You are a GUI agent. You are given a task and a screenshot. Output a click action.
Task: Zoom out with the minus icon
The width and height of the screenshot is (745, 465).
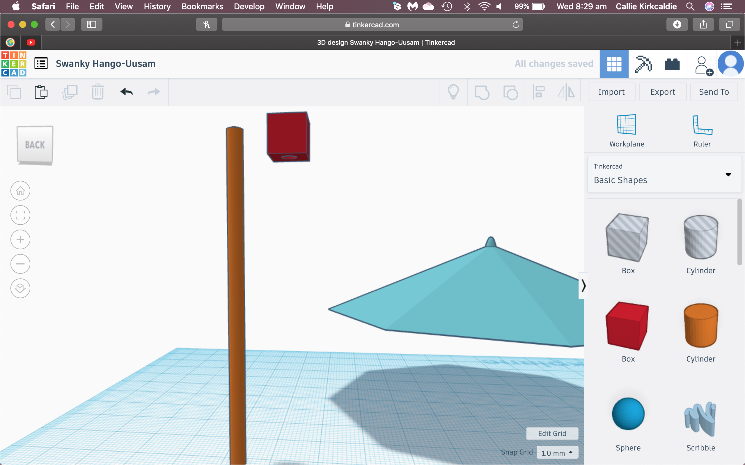click(20, 264)
